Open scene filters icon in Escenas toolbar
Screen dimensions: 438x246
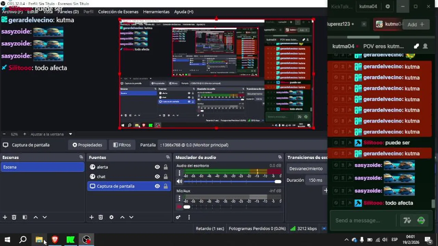click(x=25, y=217)
